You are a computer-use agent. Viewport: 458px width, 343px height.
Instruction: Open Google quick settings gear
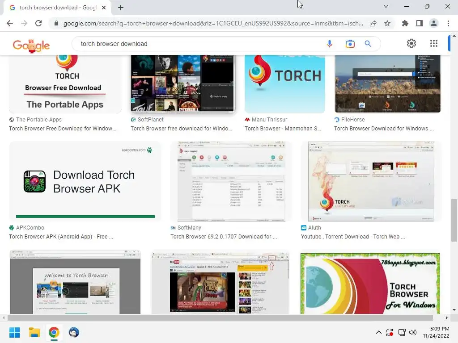pos(411,43)
